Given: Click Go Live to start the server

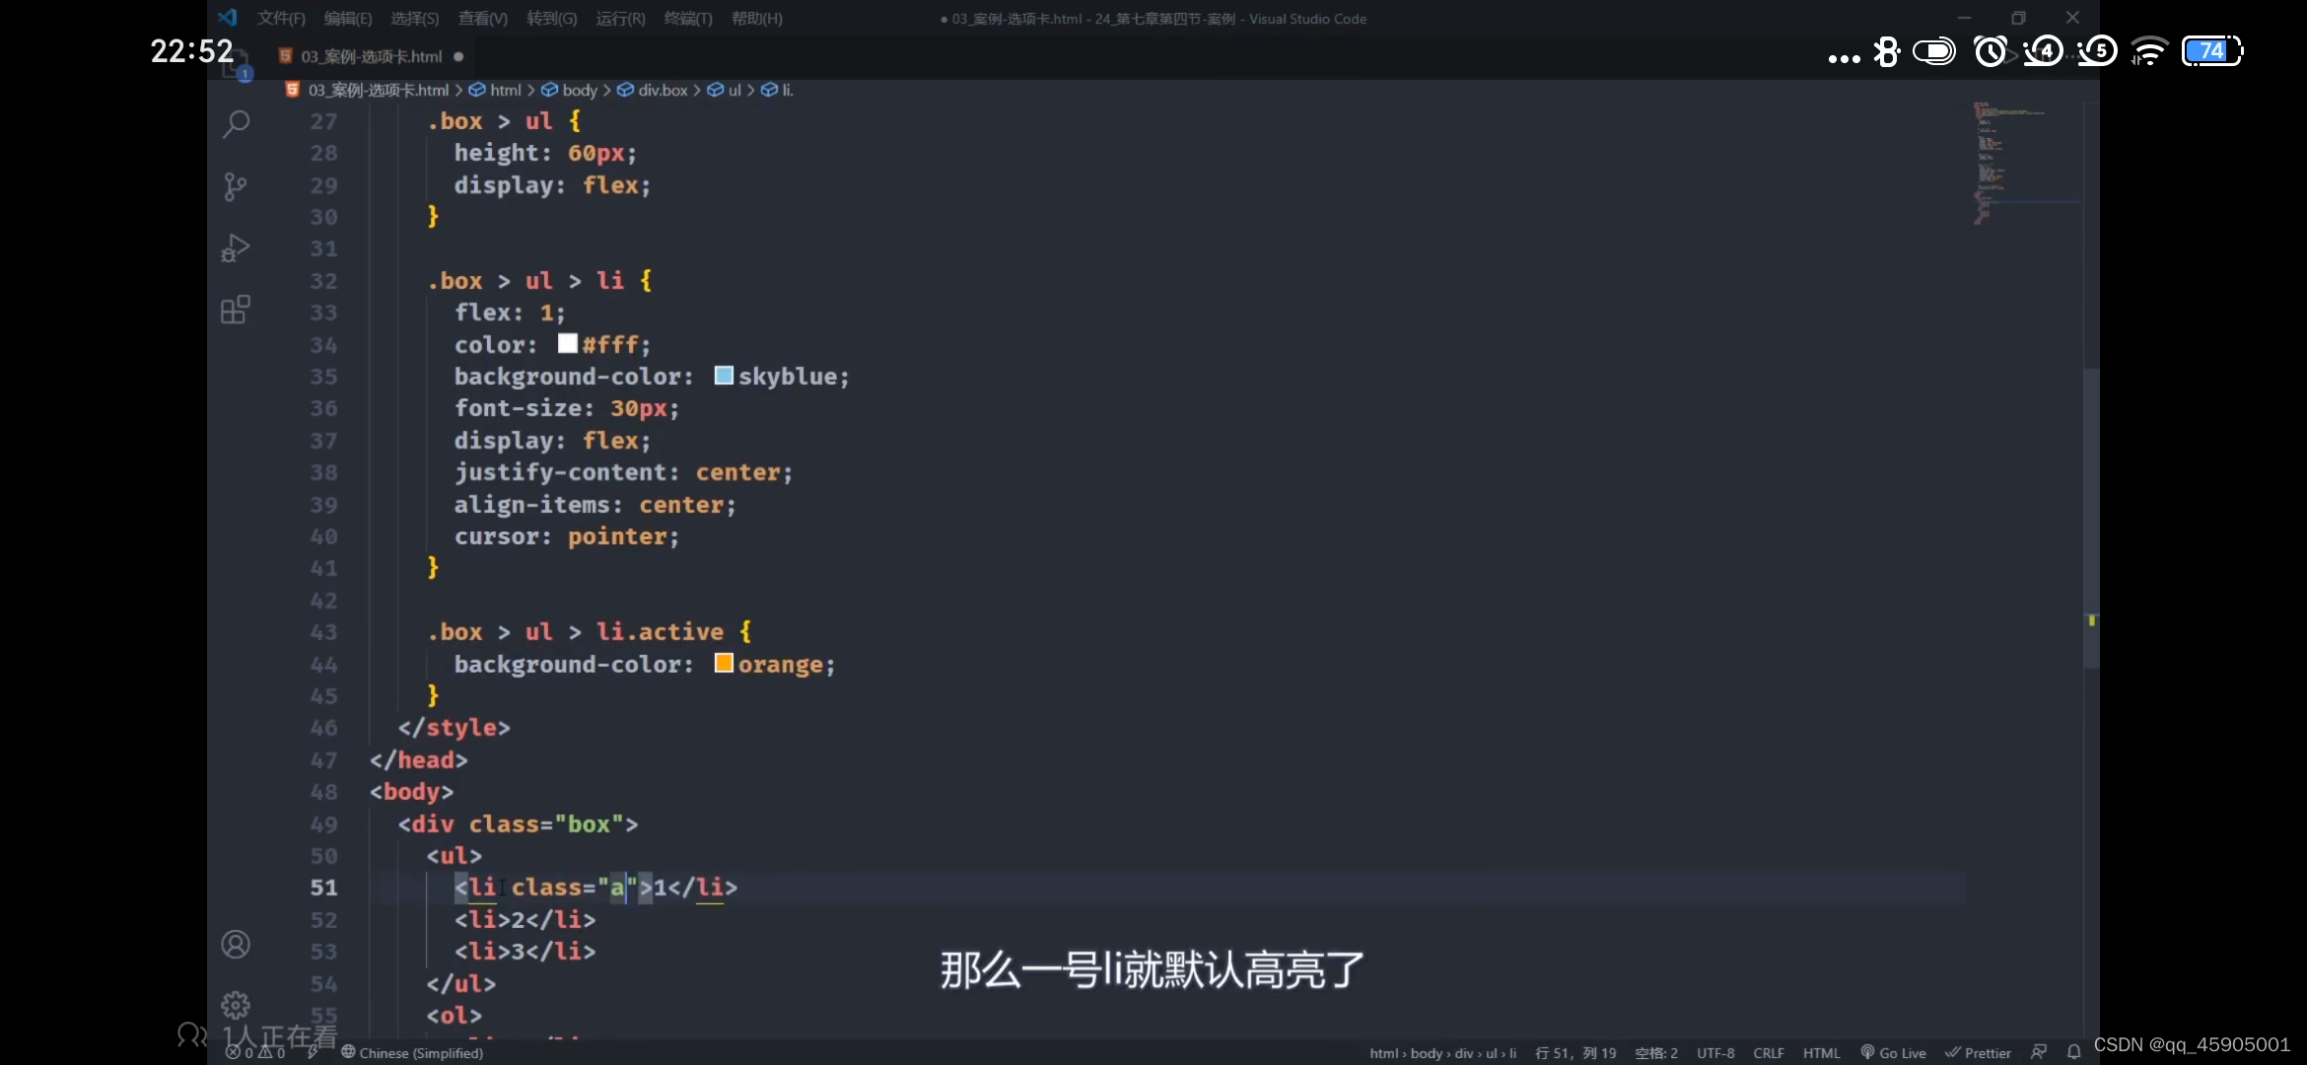Looking at the screenshot, I should pyautogui.click(x=1894, y=1052).
